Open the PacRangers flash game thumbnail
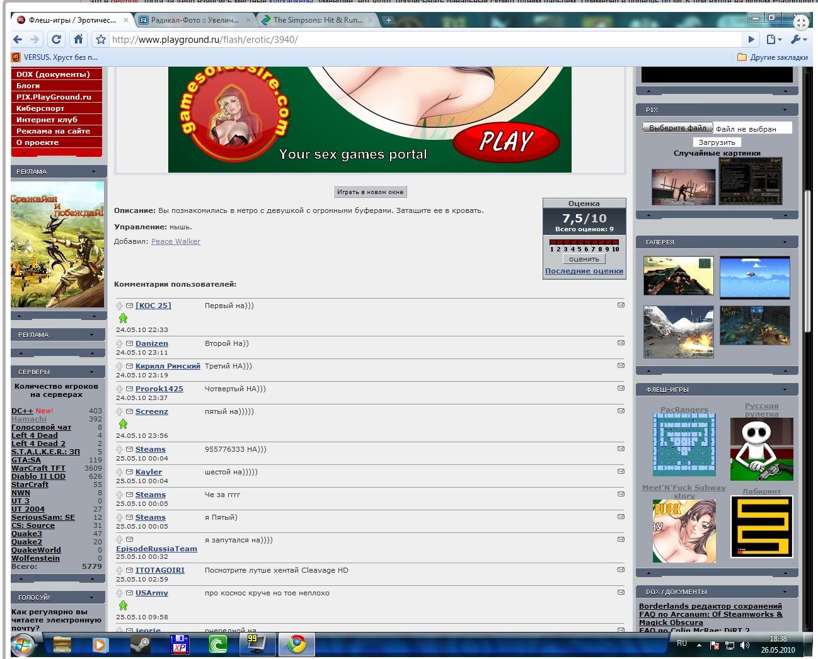The height and width of the screenshot is (659, 818). coord(684,444)
